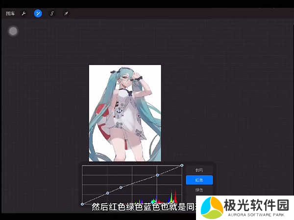The height and width of the screenshot is (220, 294).
Task: Select the 绿色 Green channel
Action: click(x=199, y=190)
